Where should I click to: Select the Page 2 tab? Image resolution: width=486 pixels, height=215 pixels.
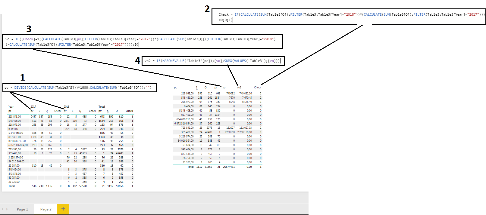(x=46, y=209)
